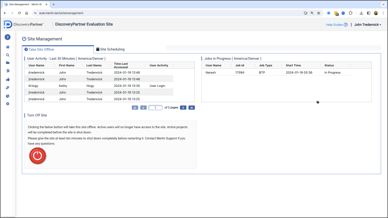The height and width of the screenshot is (218, 388).
Task: Expand the left sidebar with the arrow button
Action: click(8, 37)
